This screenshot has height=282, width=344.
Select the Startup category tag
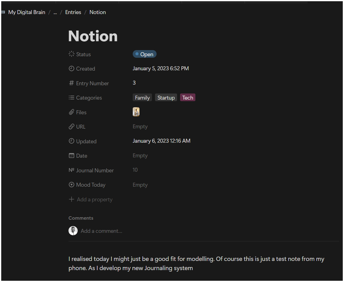coord(166,97)
